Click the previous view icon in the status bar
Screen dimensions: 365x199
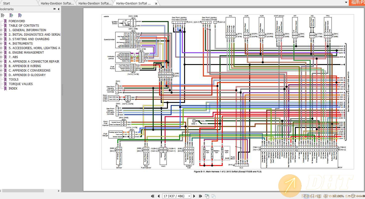207,196
